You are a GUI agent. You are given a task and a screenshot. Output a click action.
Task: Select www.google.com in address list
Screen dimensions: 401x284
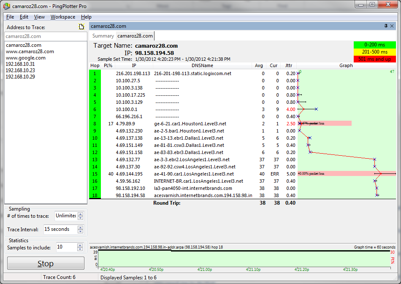coord(26,58)
